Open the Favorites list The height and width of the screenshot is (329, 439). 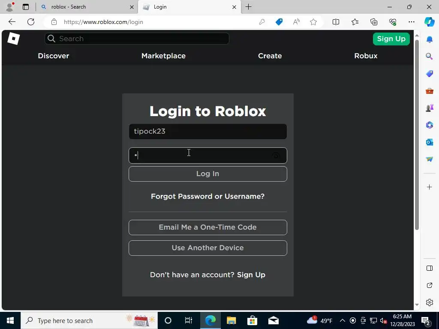coord(355,22)
